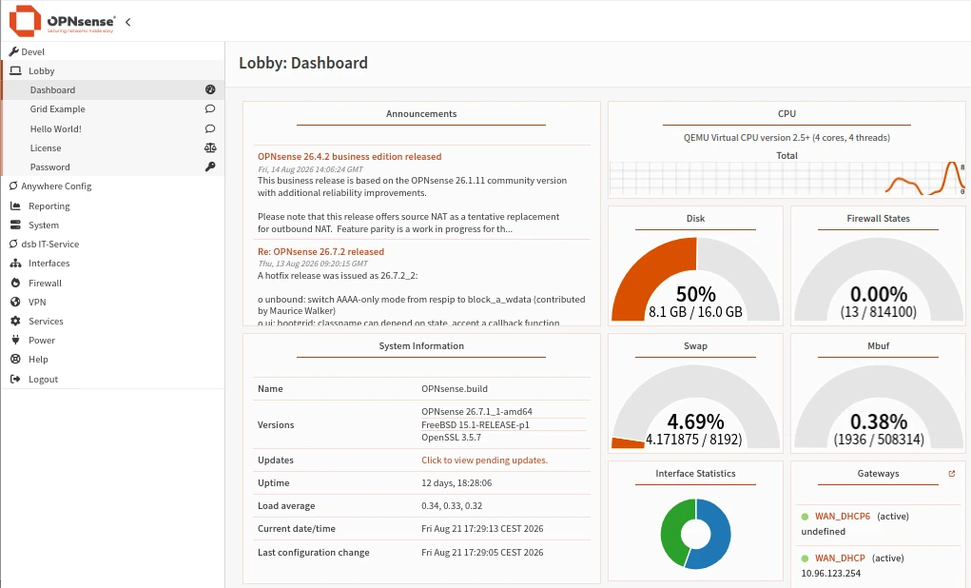971x588 pixels.
Task: Click WAN_DHCP green status dot
Action: [x=805, y=559]
